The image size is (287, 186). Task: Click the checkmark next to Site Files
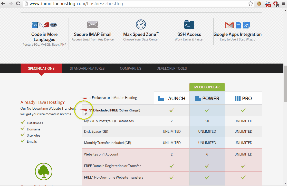click(23, 135)
